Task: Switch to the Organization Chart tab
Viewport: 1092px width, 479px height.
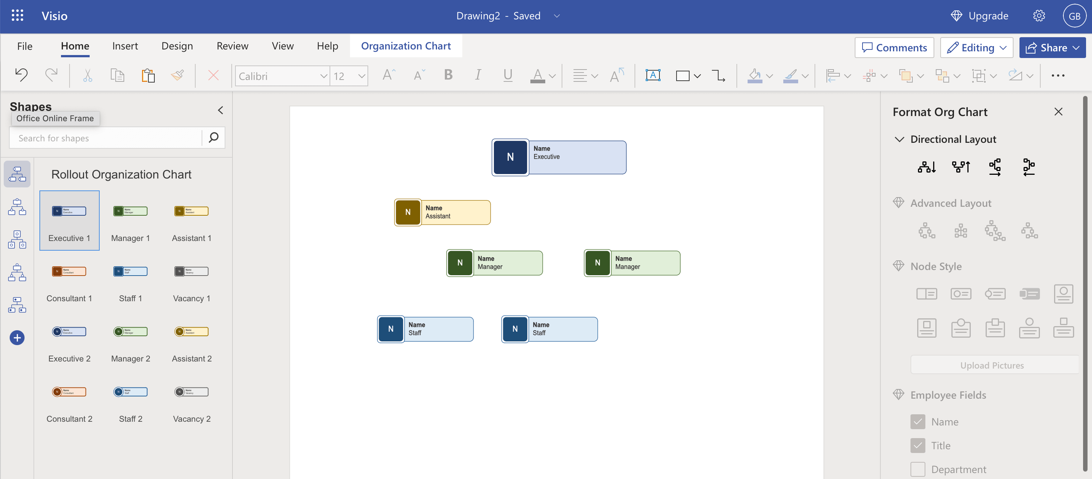Action: pyautogui.click(x=406, y=46)
